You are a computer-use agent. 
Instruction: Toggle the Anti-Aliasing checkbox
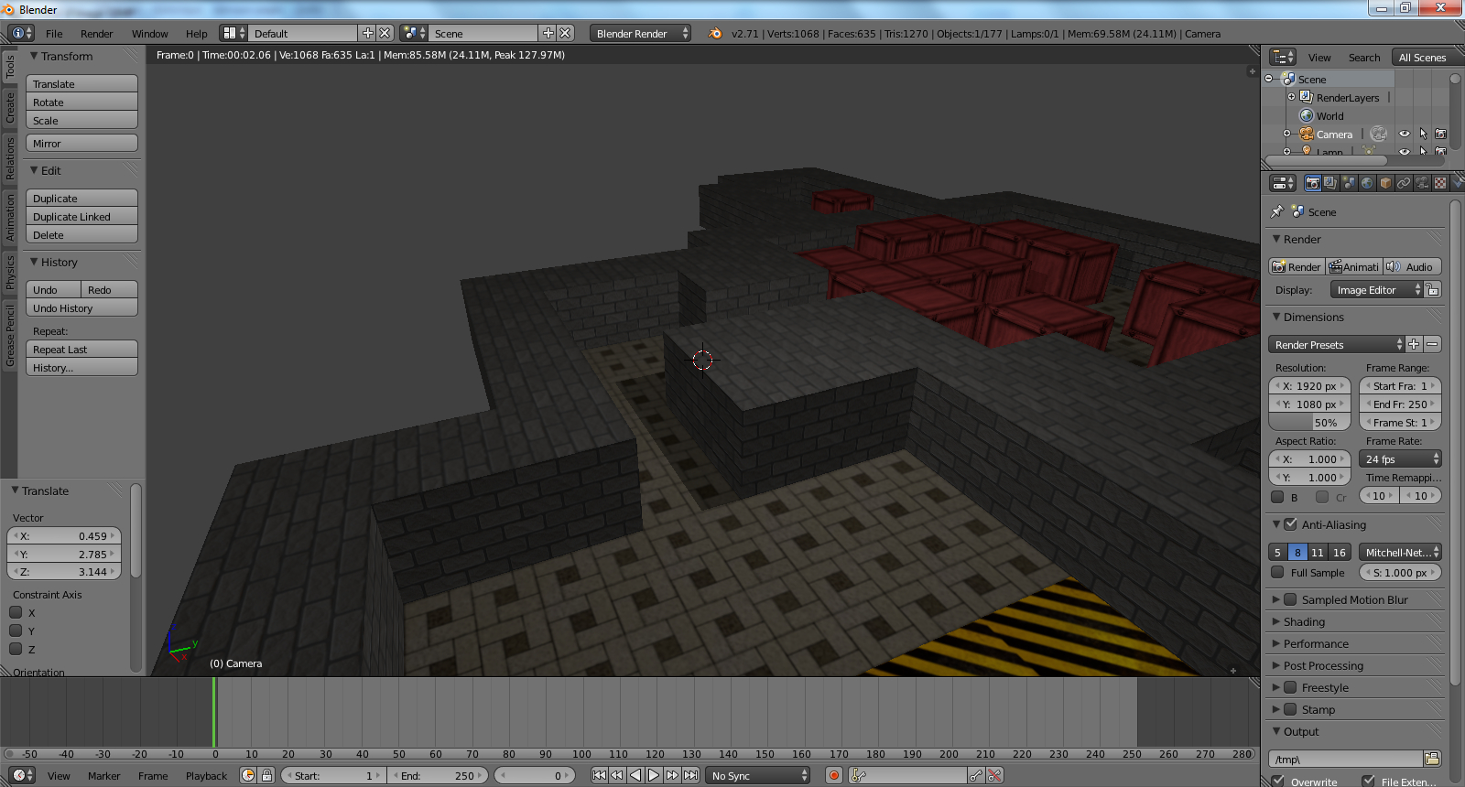[1290, 524]
